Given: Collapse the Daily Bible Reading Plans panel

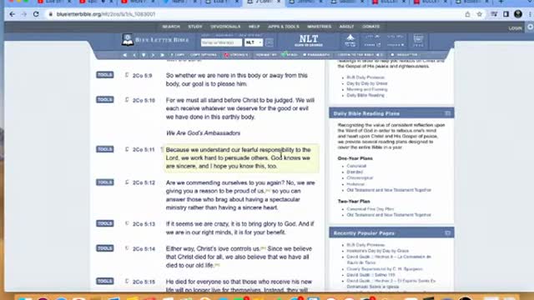Looking at the screenshot, I should tap(447, 113).
